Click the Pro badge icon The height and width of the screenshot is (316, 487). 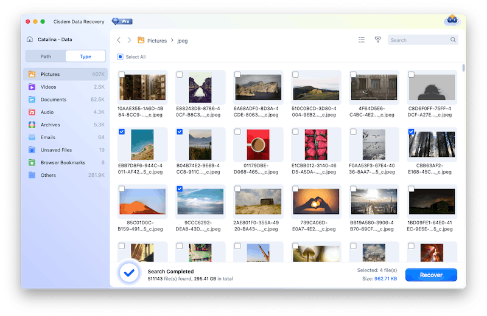(x=122, y=21)
